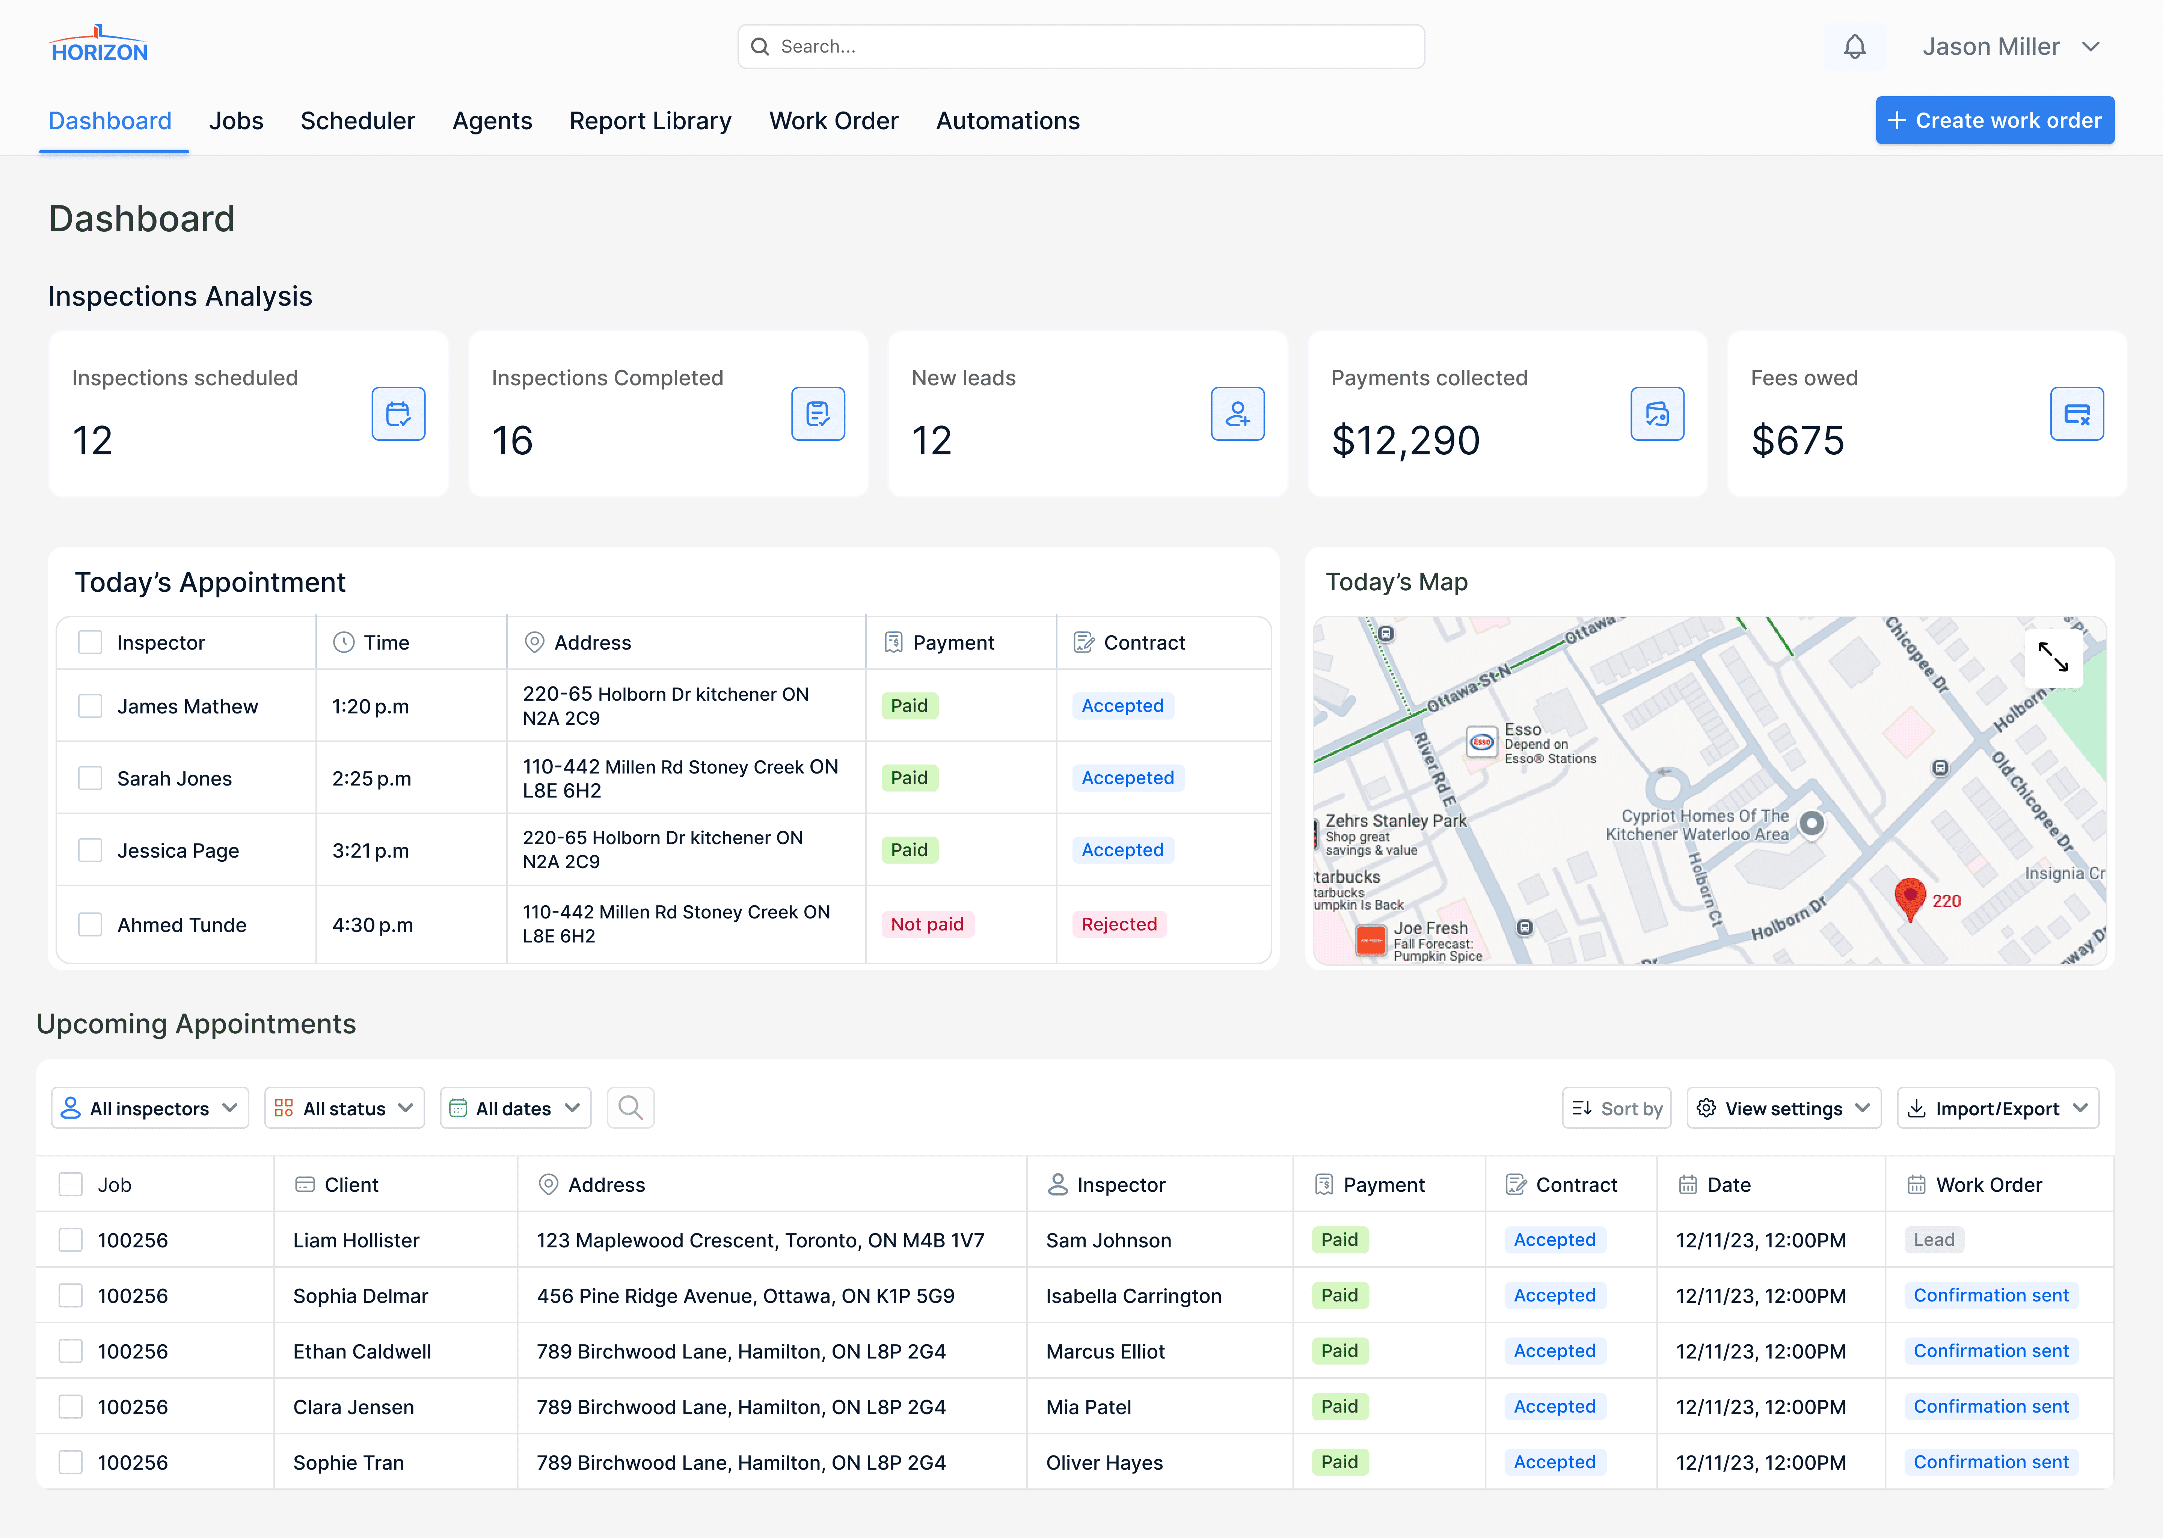This screenshot has width=2163, height=1538.
Task: Expand the All inspectors filter
Action: pos(149,1108)
